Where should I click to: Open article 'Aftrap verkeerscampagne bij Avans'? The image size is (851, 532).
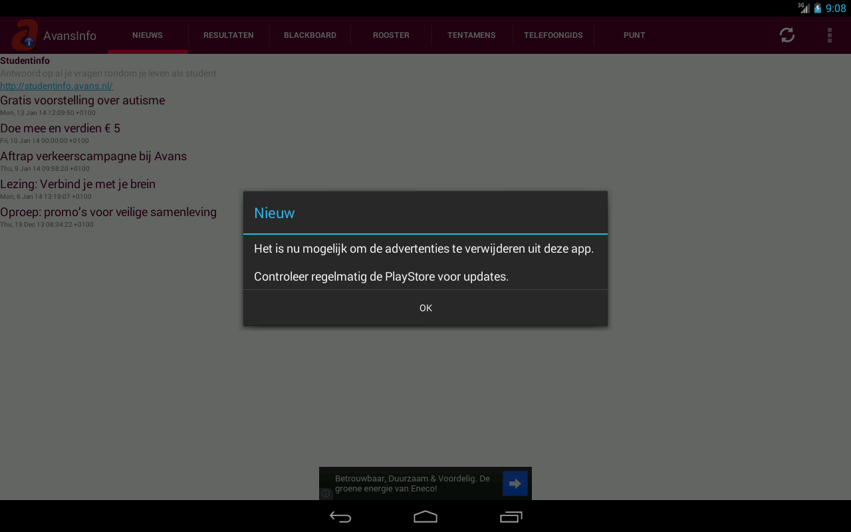[93, 156]
